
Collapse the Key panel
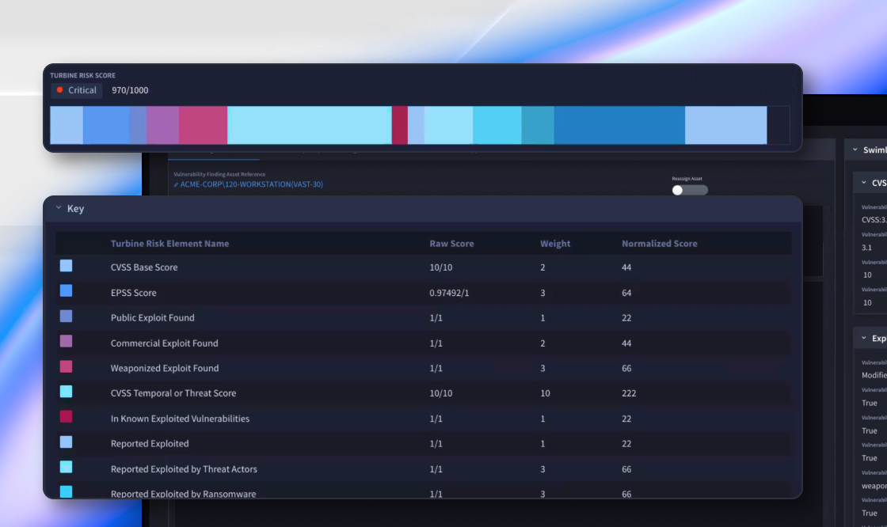58,208
